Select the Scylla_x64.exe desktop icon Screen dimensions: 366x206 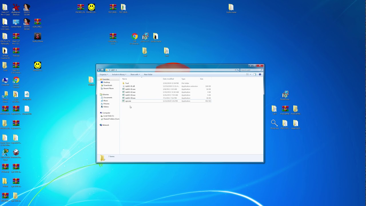37,37
